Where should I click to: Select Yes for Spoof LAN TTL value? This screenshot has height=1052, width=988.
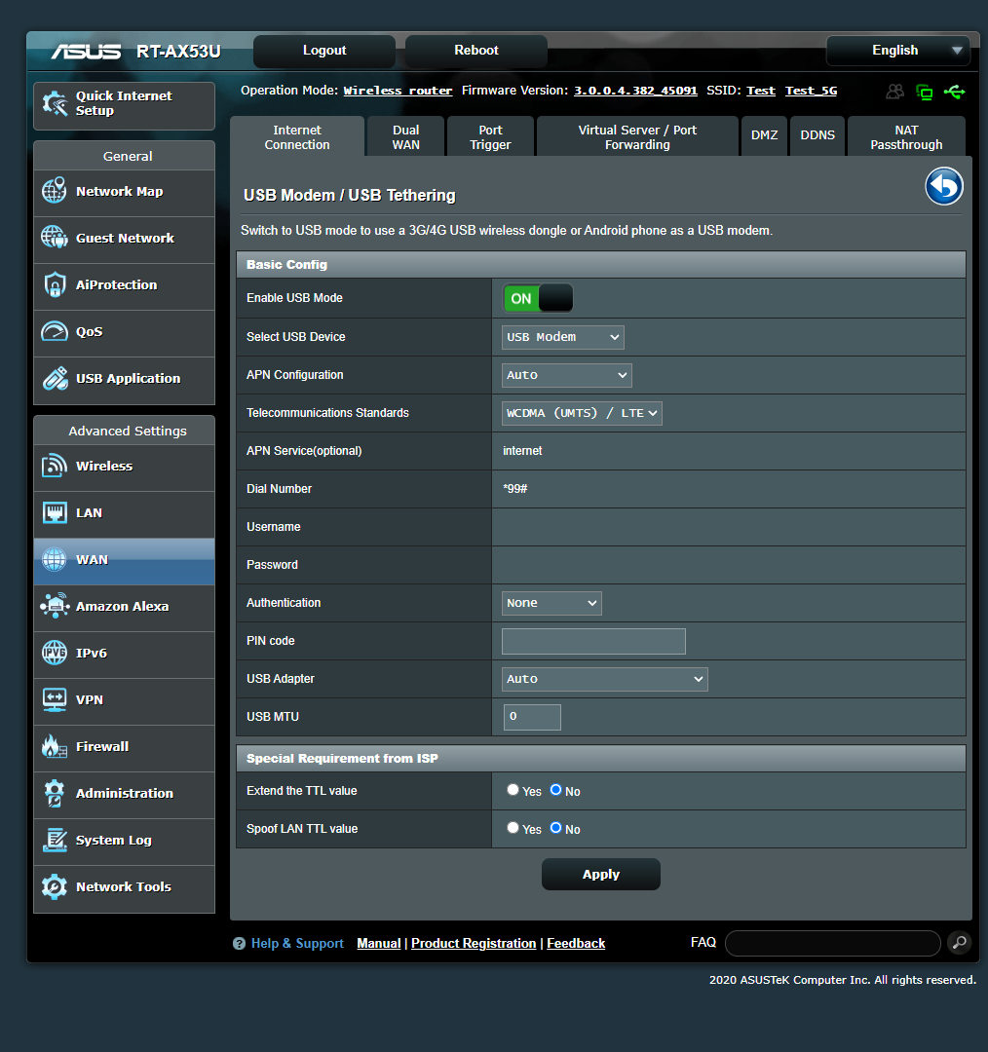[512, 828]
